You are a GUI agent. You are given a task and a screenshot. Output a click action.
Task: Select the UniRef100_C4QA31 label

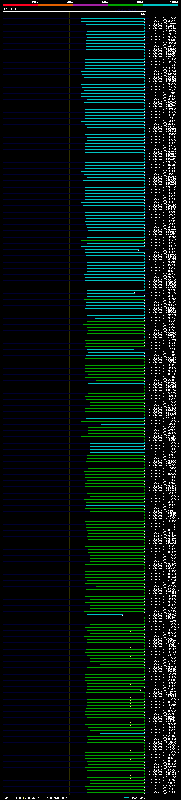click(162, 365)
